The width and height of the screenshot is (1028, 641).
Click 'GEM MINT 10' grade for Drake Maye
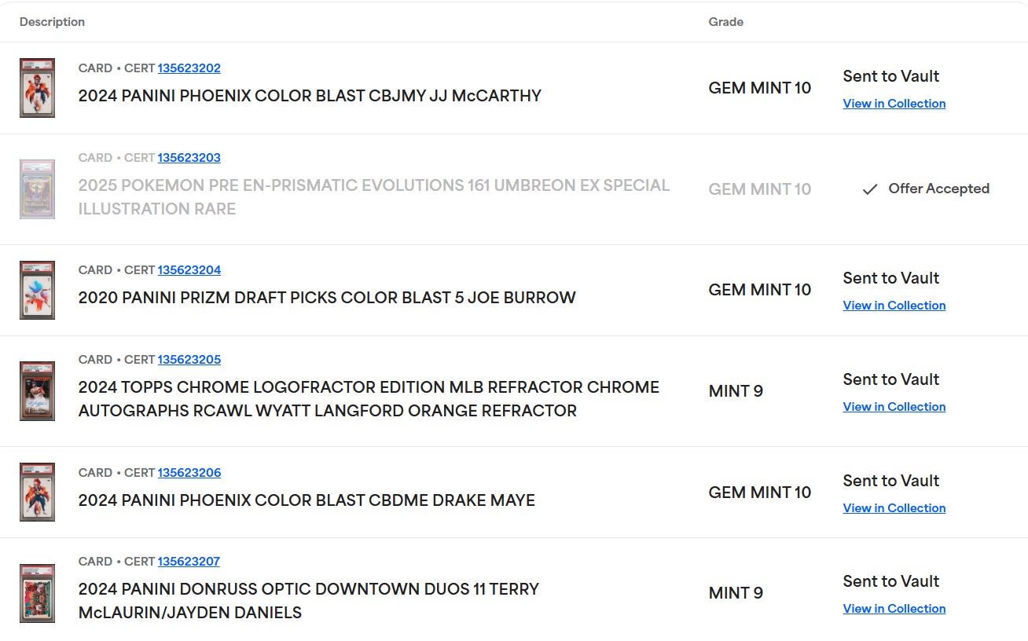[x=760, y=493]
